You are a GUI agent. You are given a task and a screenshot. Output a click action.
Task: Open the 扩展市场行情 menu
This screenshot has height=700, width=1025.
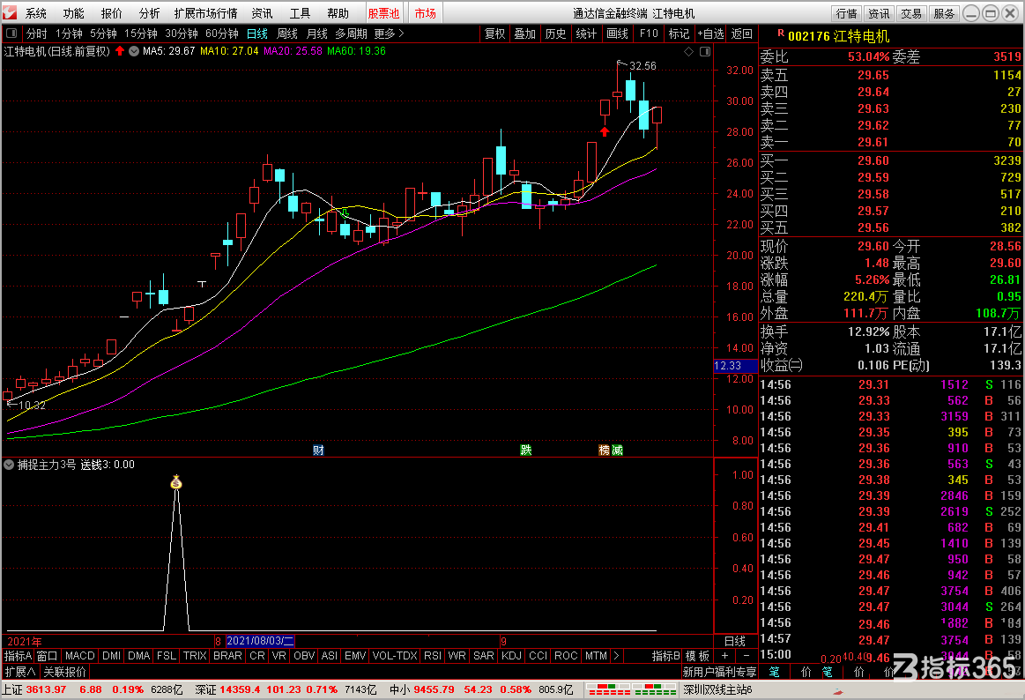click(x=206, y=13)
